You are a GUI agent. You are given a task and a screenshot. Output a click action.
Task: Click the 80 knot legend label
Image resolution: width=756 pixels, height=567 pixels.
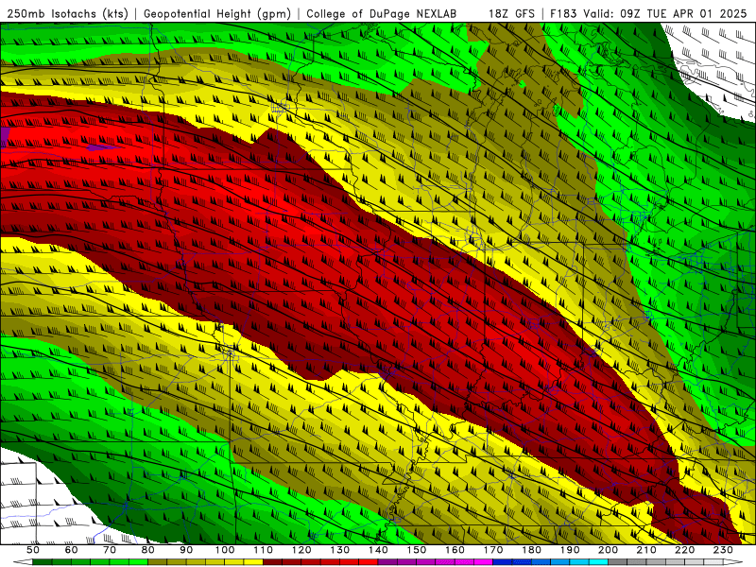point(147,550)
